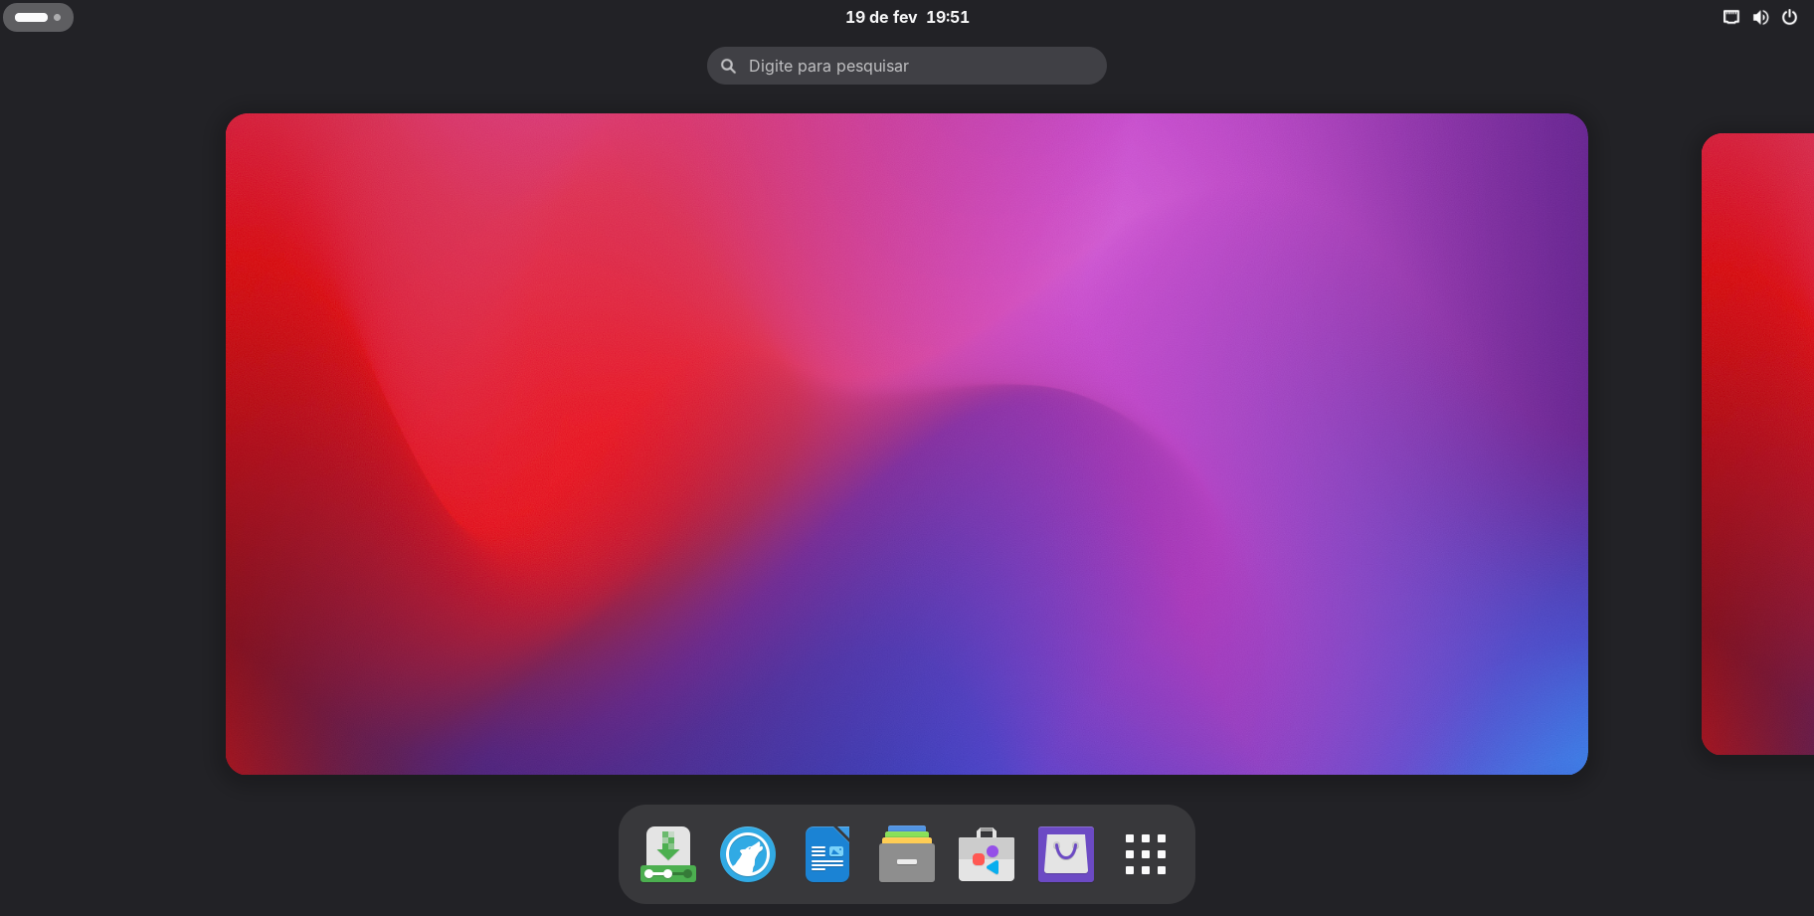The image size is (1814, 916).
Task: Open the Files file-cabinet app
Action: (907, 854)
